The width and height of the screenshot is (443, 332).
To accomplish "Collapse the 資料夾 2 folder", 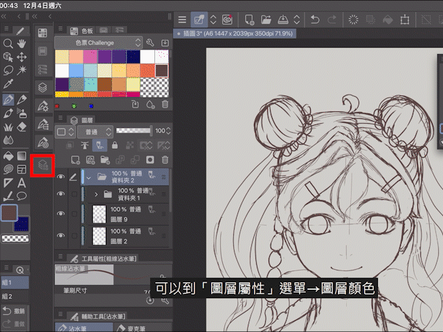I will pos(89,178).
